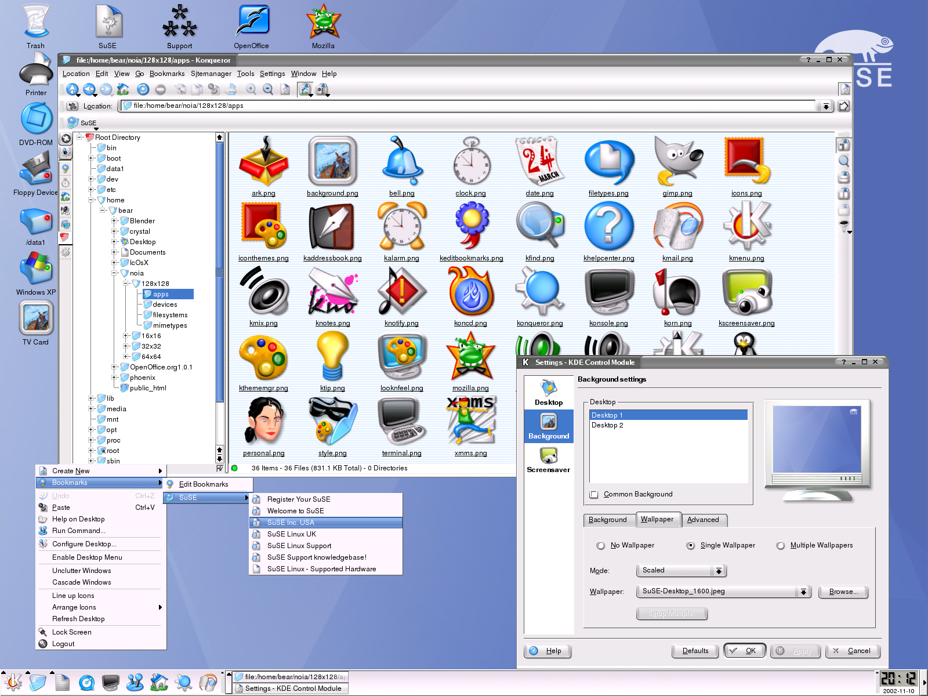Select the khelpcenter.png icon

pos(608,232)
